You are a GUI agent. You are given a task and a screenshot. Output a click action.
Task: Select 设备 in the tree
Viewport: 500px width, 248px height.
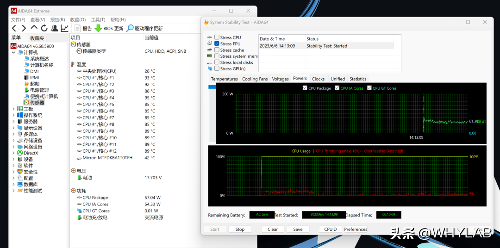point(25,159)
